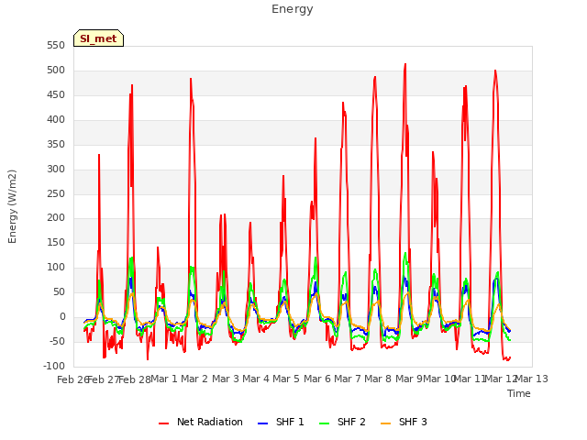Screen dimensions: 587x440
Task: Click the Mar 5 x-axis date label
Action: [x=286, y=379]
